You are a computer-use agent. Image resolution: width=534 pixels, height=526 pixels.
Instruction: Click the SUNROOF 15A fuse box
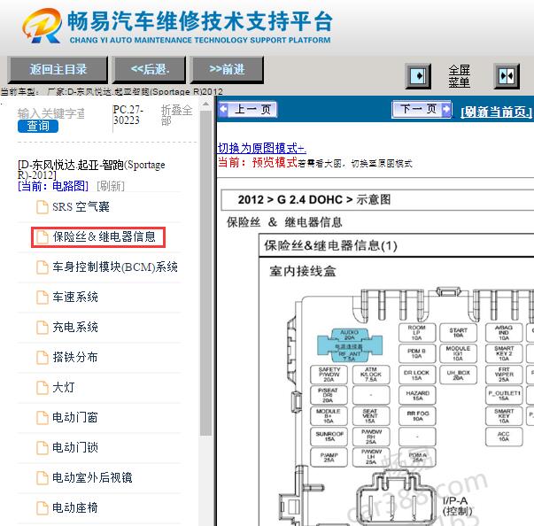[329, 437]
